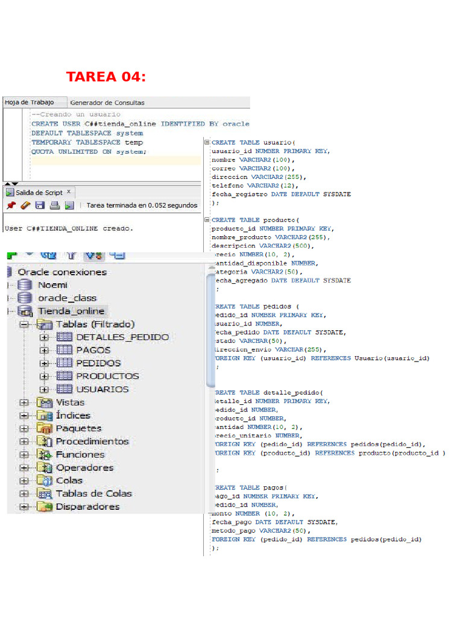Expand the Índices node
Image resolution: width=463 pixels, height=617 pixels.
pyautogui.click(x=24, y=416)
